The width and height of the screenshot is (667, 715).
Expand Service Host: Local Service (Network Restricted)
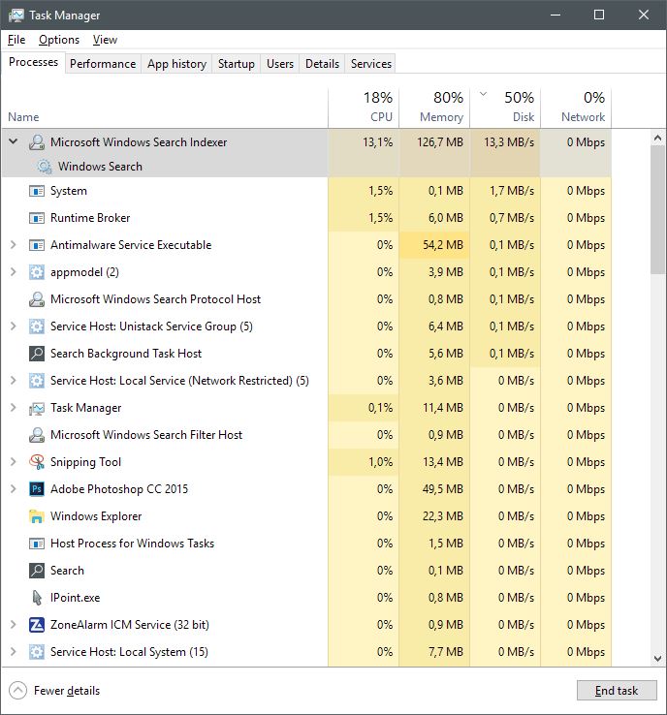pos(14,381)
